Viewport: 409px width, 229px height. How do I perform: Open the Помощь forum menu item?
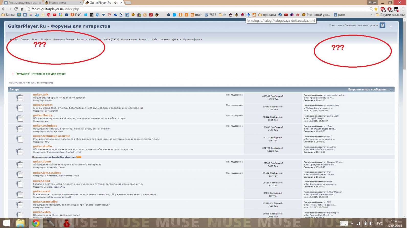[25, 40]
